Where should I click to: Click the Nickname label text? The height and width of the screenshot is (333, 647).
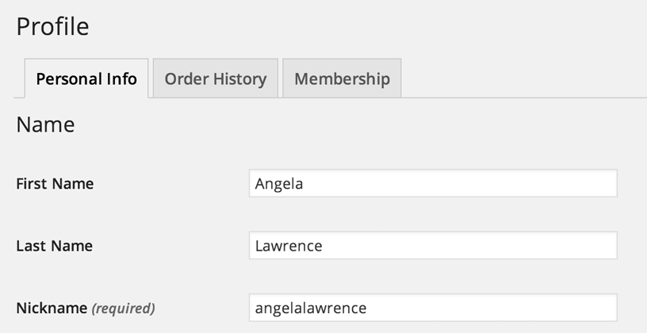pyautogui.click(x=50, y=308)
